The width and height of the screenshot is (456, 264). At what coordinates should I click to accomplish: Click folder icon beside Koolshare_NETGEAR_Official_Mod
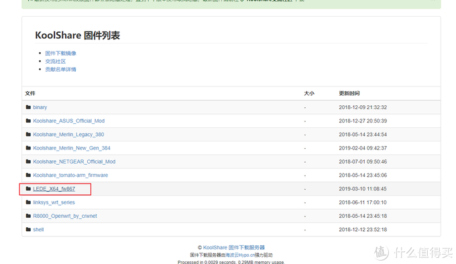coord(28,161)
